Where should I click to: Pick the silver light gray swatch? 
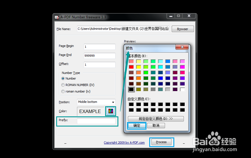point(168,89)
